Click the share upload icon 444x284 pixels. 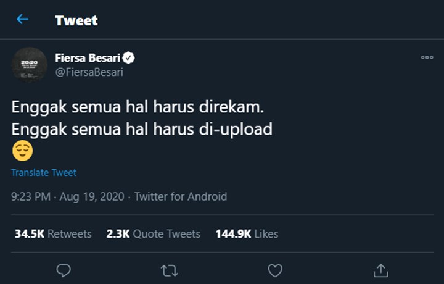(380, 270)
